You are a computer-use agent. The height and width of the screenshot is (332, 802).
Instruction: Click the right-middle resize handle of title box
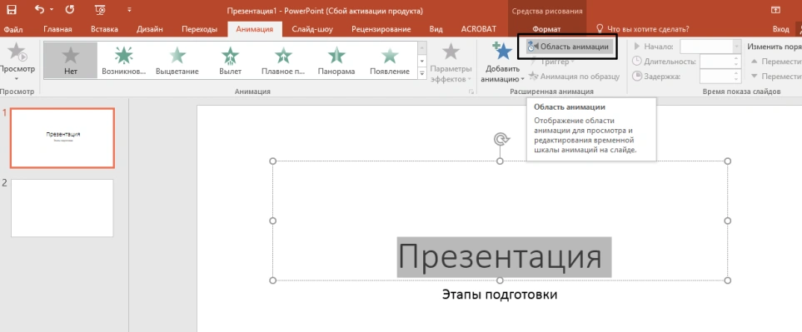[728, 221]
